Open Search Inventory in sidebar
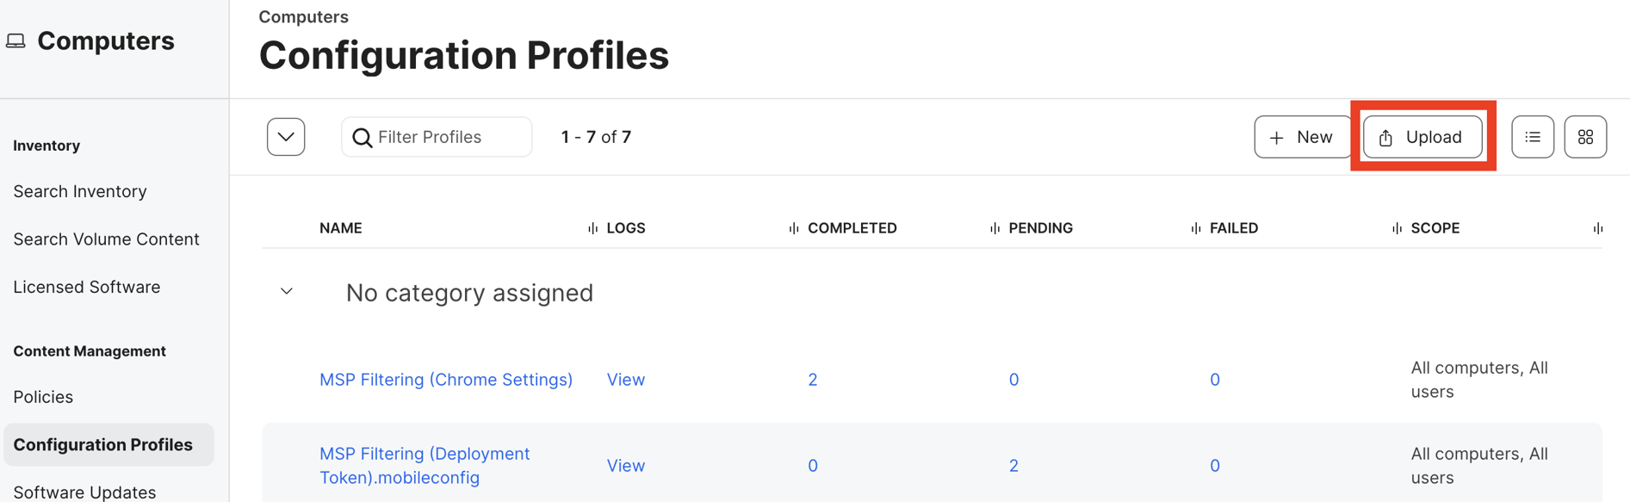The width and height of the screenshot is (1630, 502). click(x=80, y=191)
